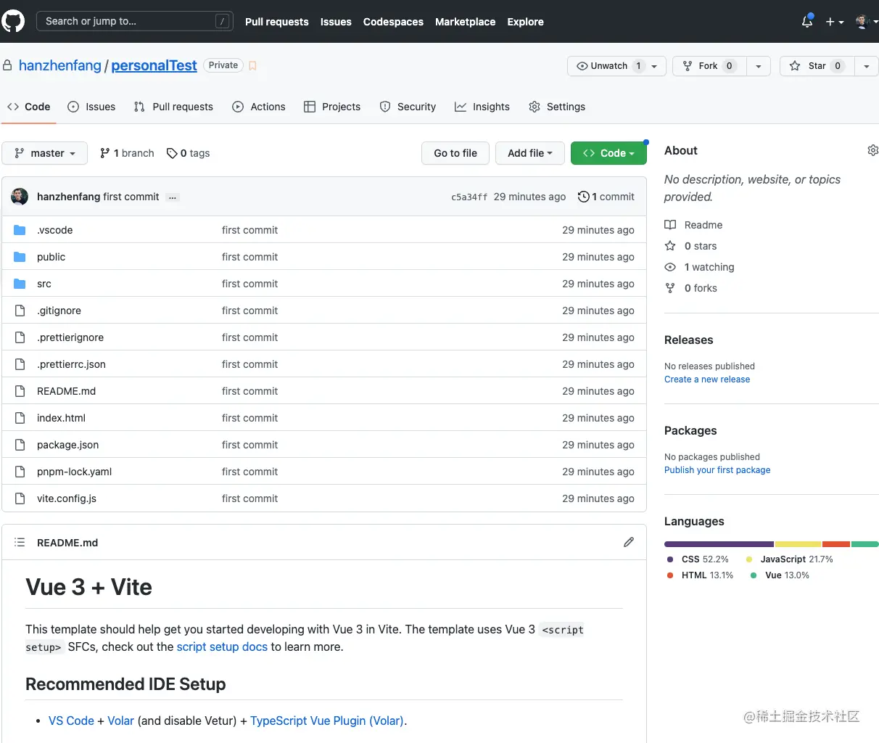Open the .prettierignore file
This screenshot has width=879, height=743.
[70, 337]
